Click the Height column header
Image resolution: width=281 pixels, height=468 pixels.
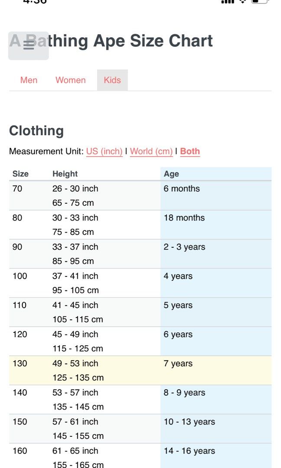[x=65, y=174]
